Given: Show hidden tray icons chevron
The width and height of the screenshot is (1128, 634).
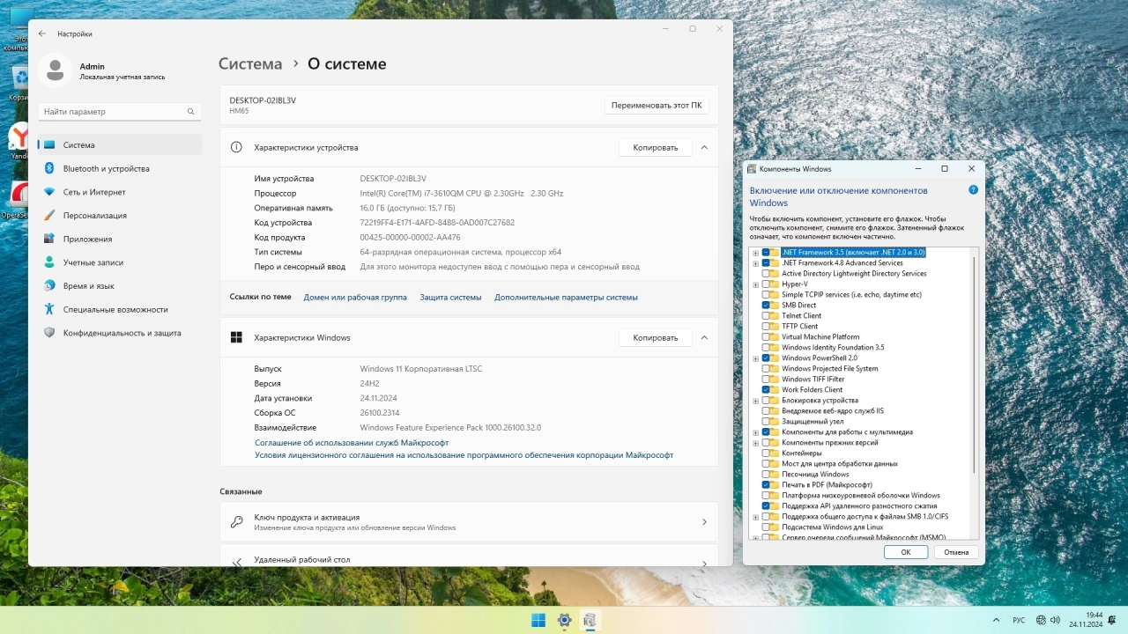Looking at the screenshot, I should tap(997, 620).
